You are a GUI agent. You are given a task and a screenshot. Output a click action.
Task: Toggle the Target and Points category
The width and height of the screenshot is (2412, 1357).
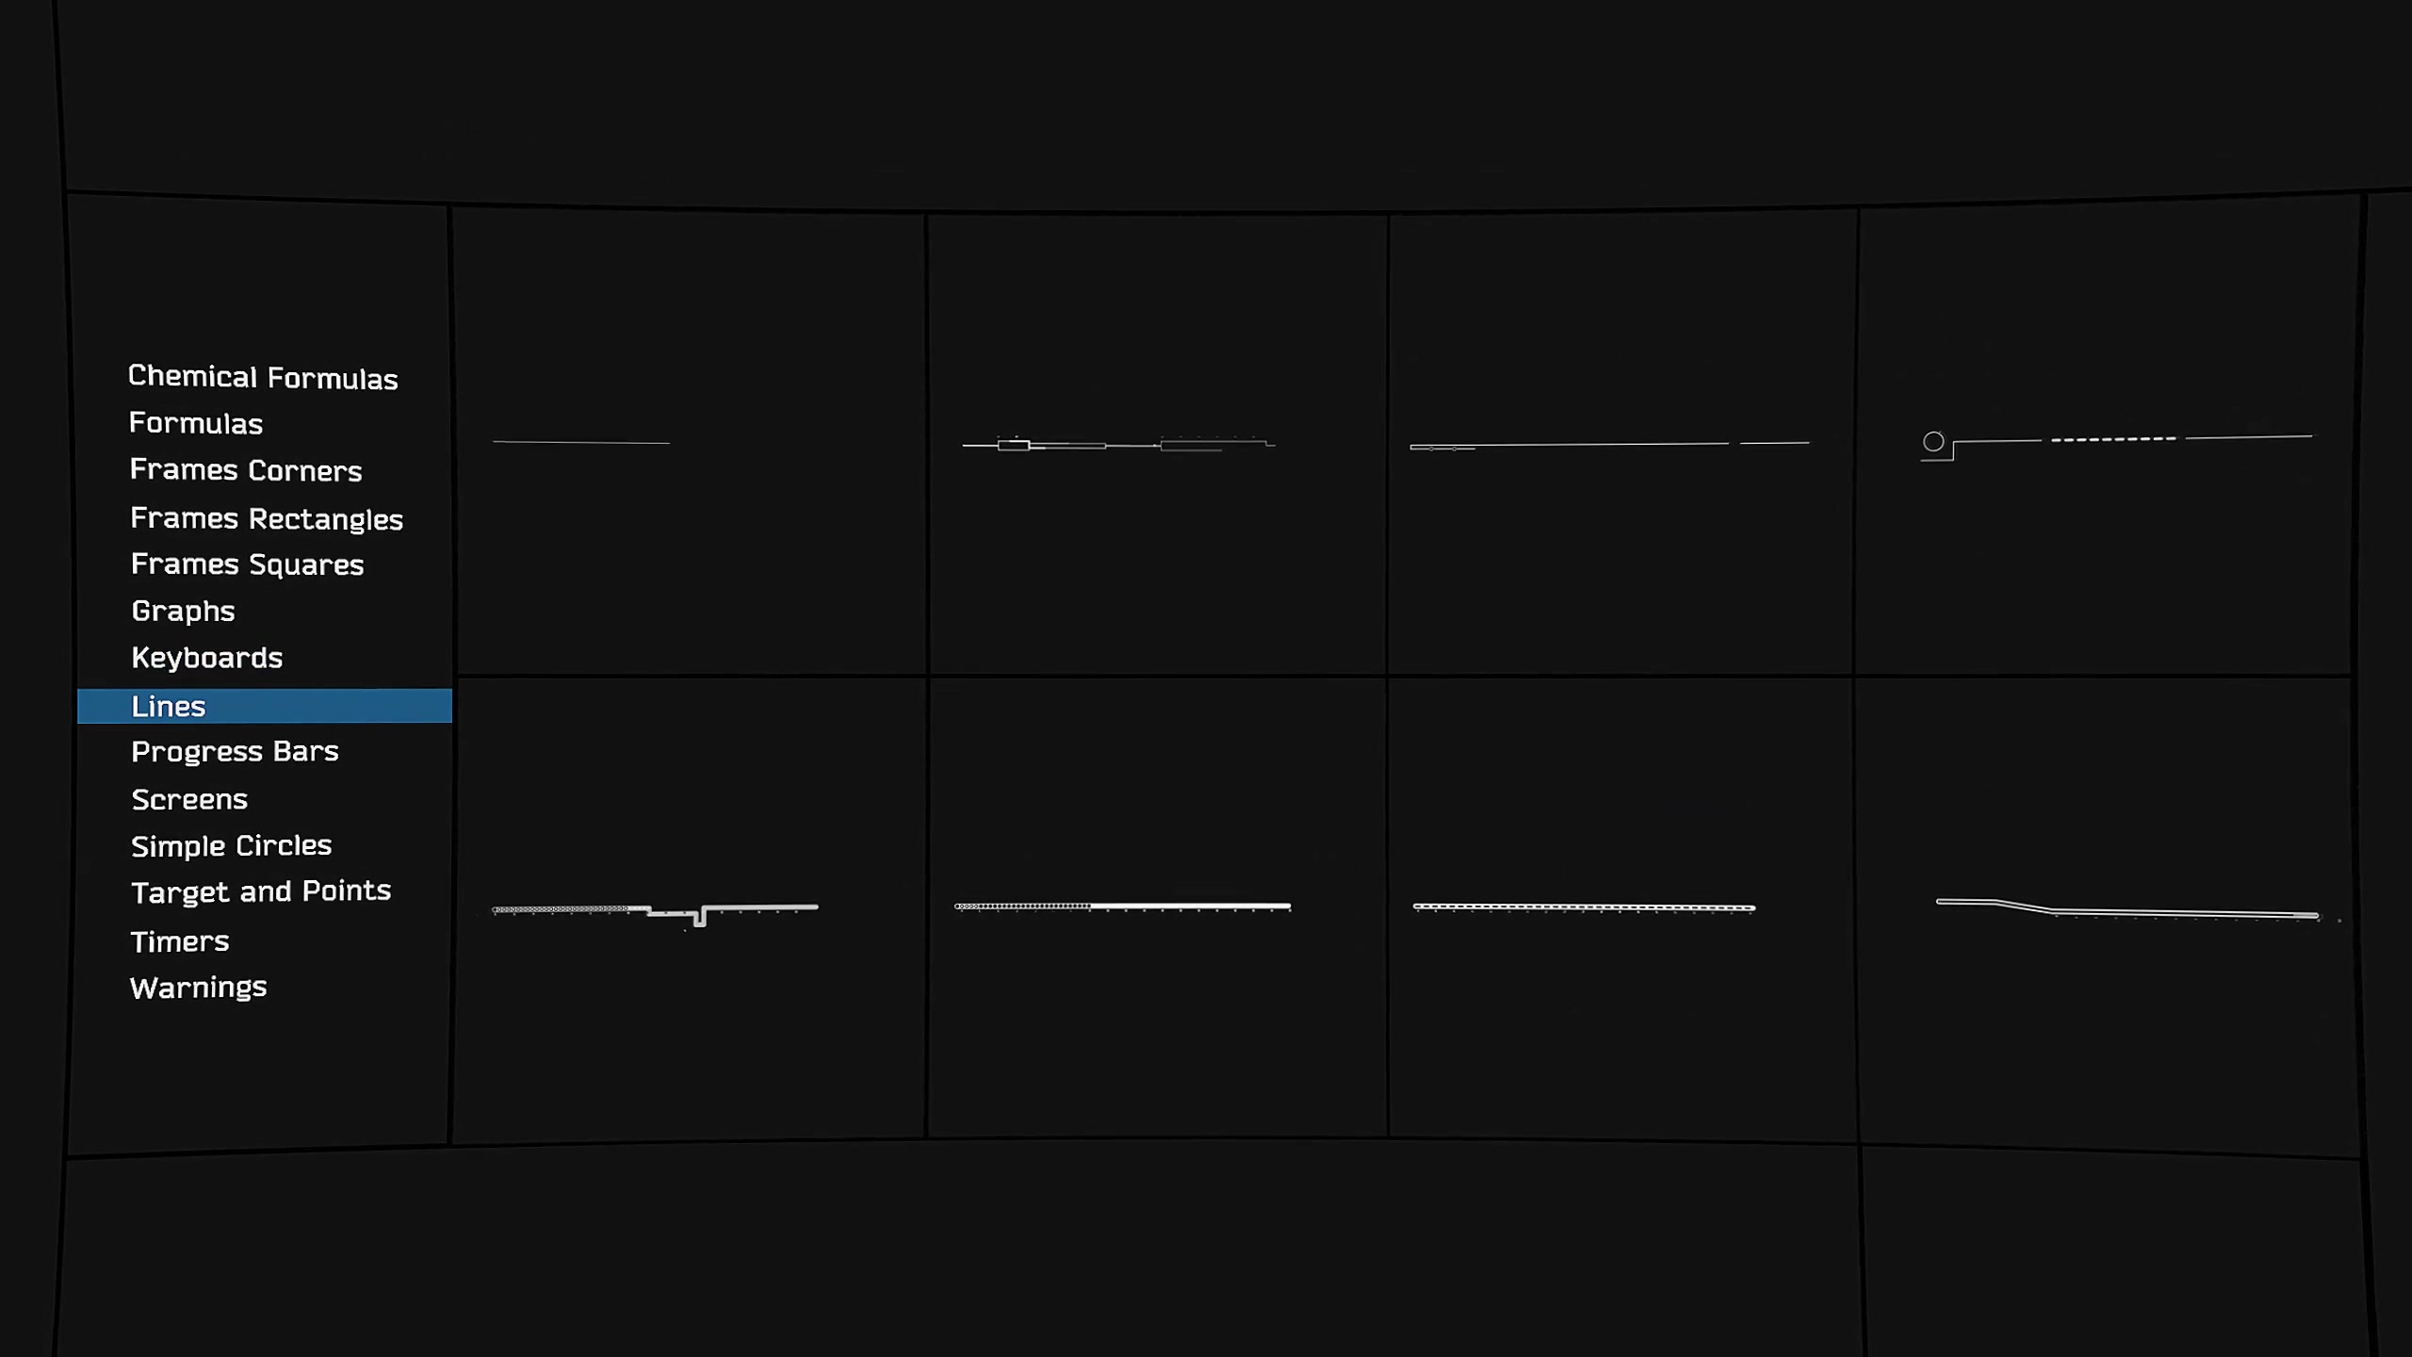(x=260, y=891)
